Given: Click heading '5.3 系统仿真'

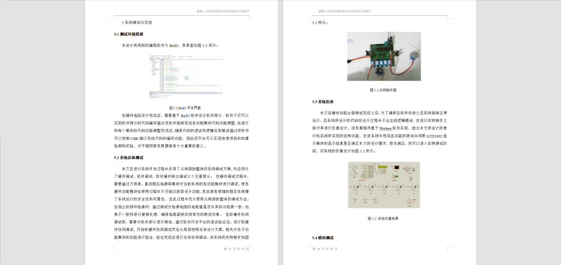Looking at the screenshot, I should tap(323, 102).
